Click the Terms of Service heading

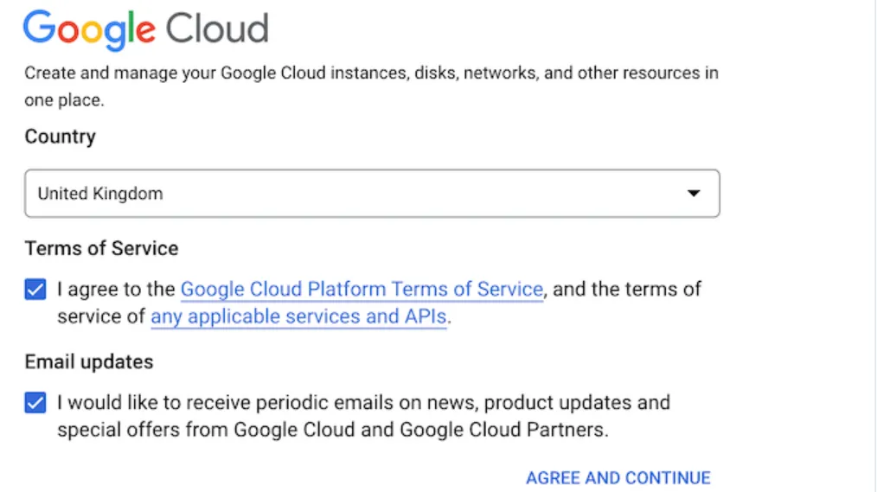point(101,248)
